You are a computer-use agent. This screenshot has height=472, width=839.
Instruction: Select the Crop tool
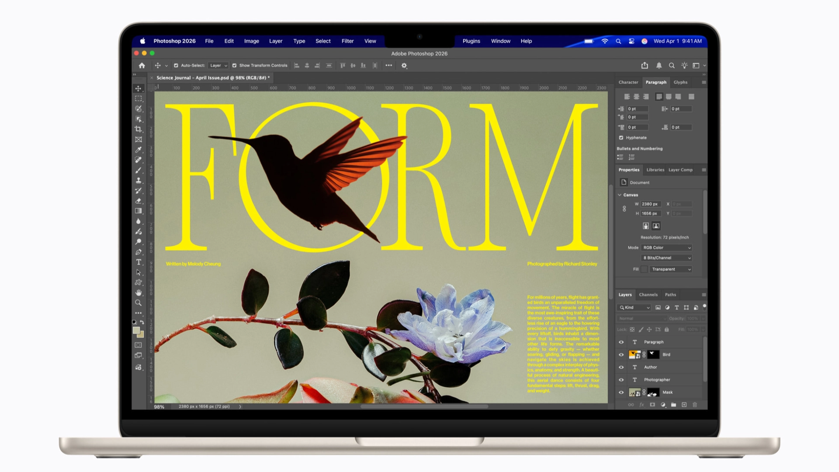pos(139,129)
